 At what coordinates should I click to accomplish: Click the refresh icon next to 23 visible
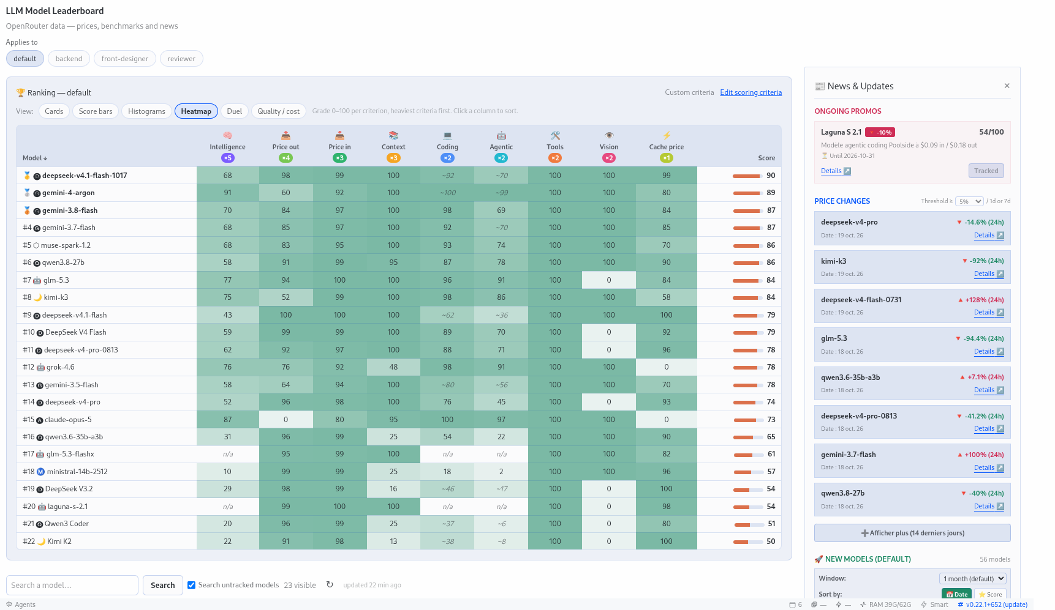[x=330, y=584]
